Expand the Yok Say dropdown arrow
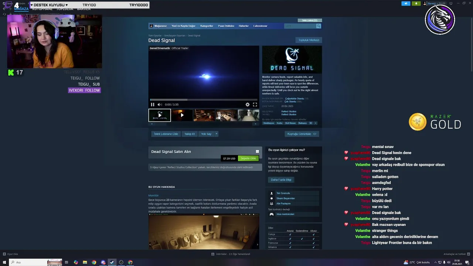The height and width of the screenshot is (266, 473). point(217,134)
